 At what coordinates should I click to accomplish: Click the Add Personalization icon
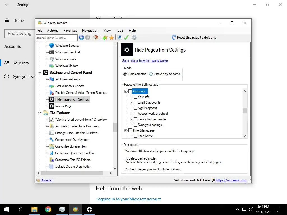coord(52,79)
